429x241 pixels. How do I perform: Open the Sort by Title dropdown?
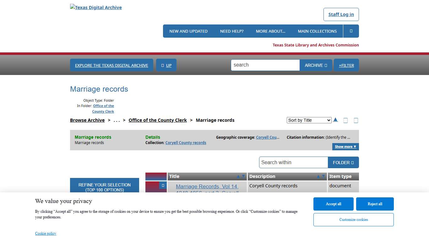[x=308, y=120]
